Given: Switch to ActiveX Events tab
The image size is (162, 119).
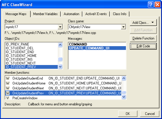Looking at the screenshot, I should 96,14.
